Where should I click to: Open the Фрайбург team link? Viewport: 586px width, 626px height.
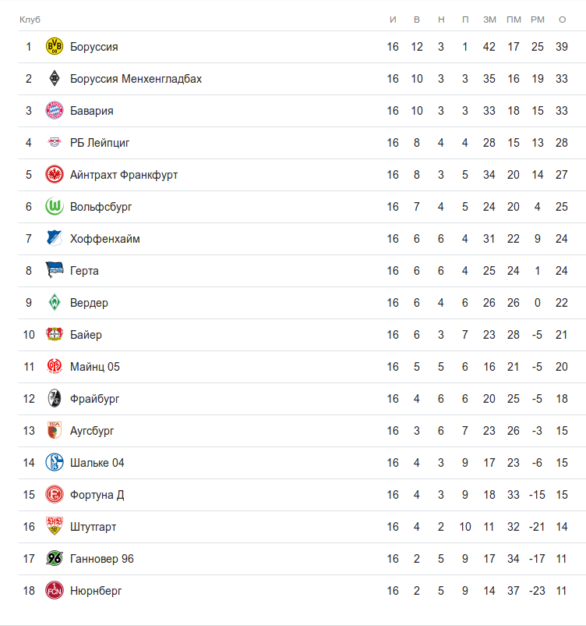[x=94, y=399]
